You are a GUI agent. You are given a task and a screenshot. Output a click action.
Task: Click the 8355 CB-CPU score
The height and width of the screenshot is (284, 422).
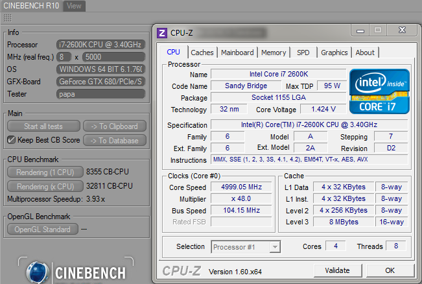pyautogui.click(x=108, y=172)
